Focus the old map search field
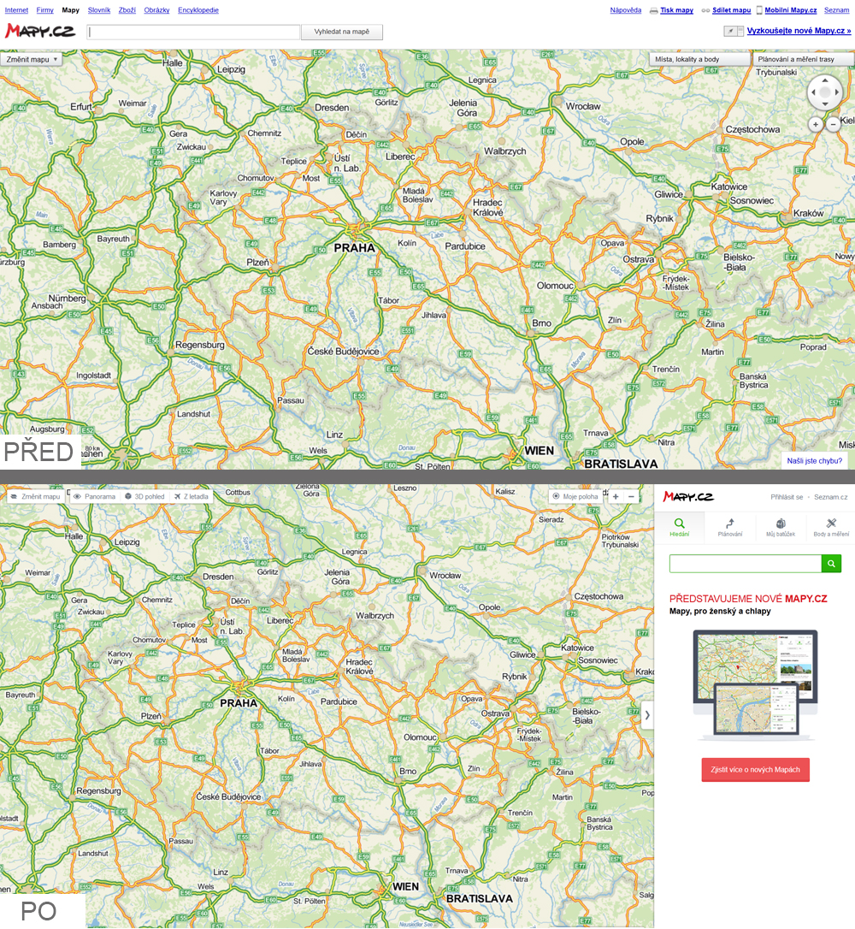The width and height of the screenshot is (855, 929). pyautogui.click(x=193, y=32)
